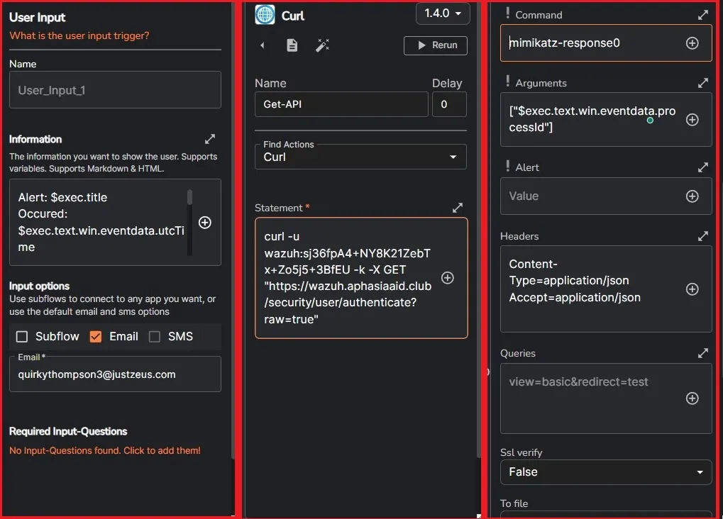The height and width of the screenshot is (519, 723).
Task: Expand the Headers field editor
Action: point(702,236)
